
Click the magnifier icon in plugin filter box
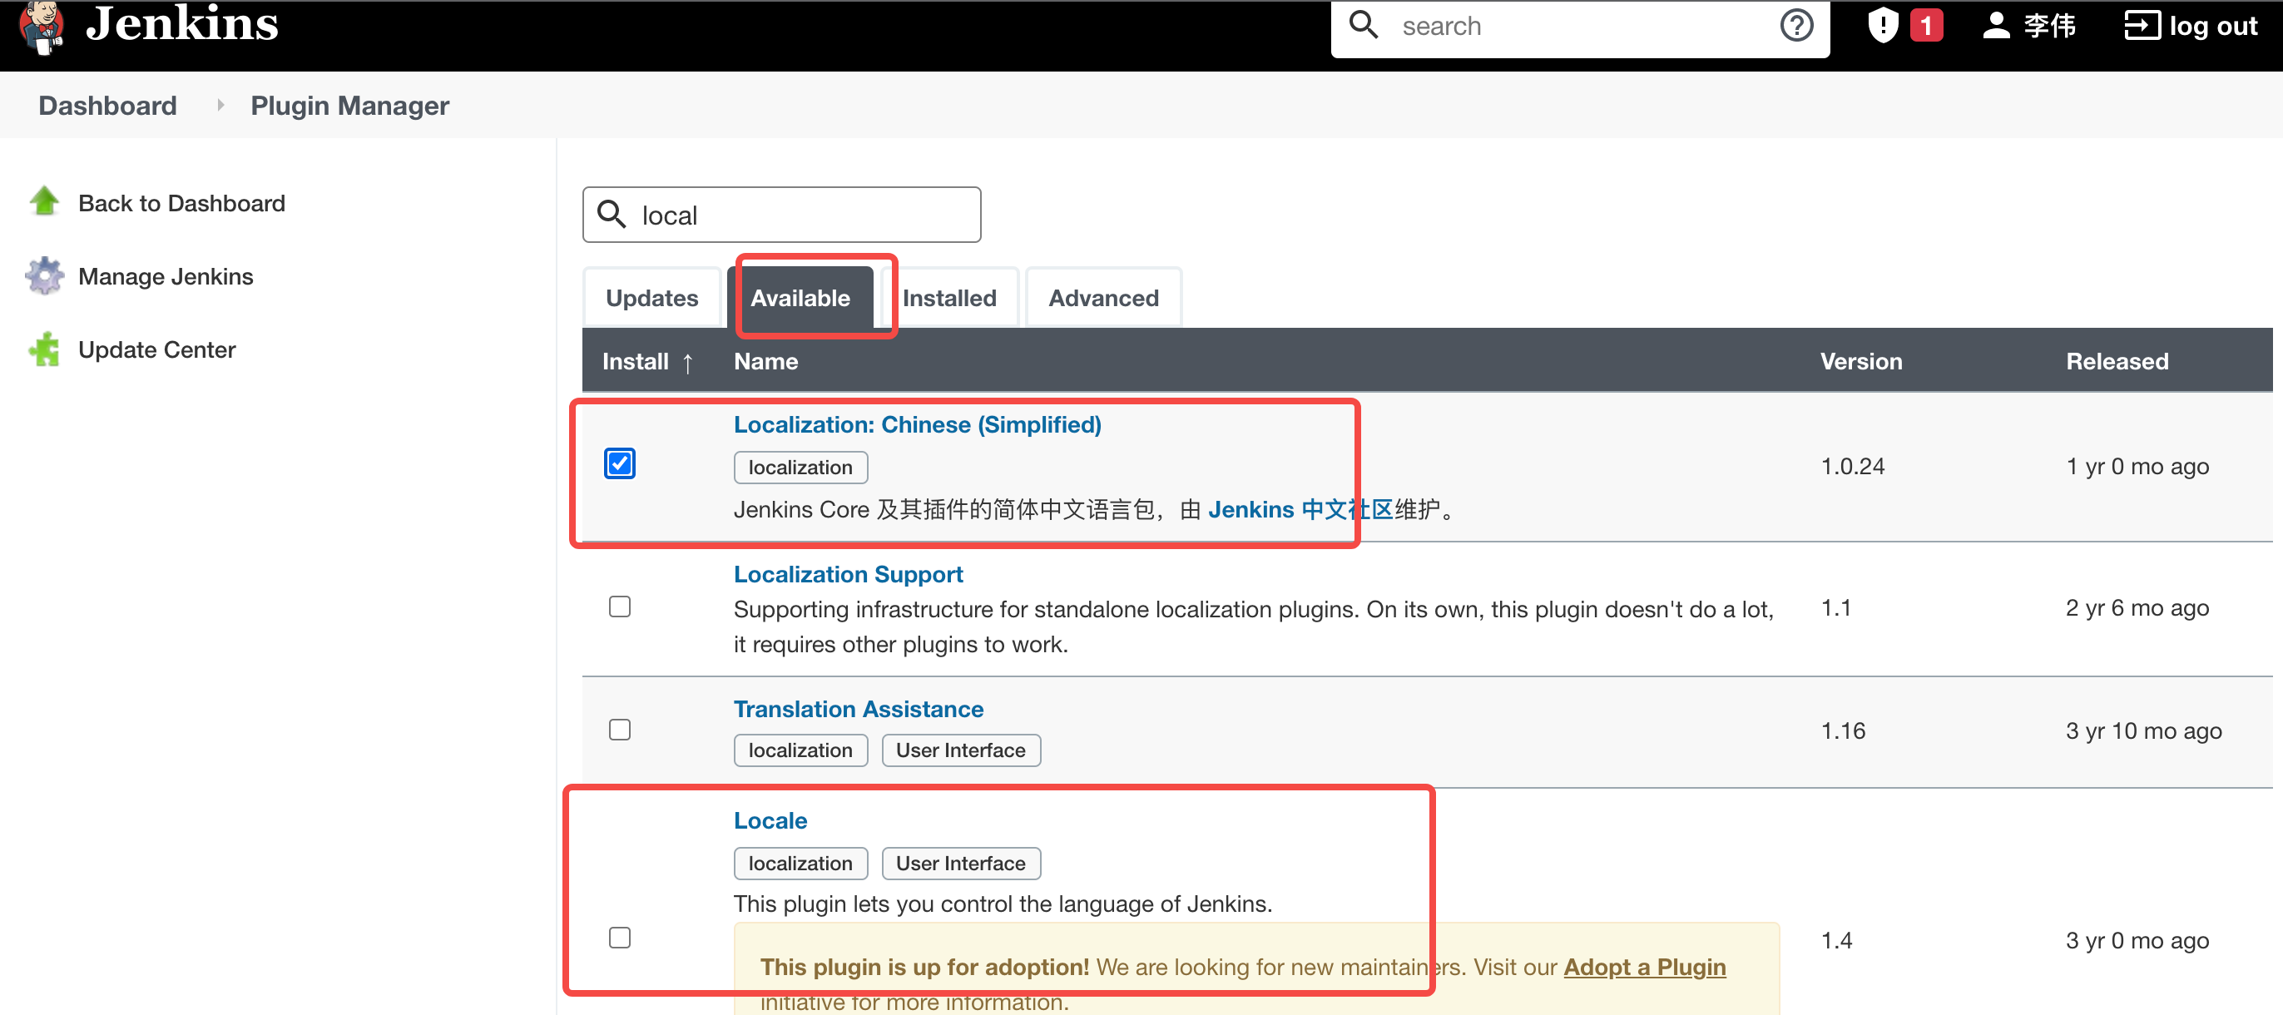[611, 214]
